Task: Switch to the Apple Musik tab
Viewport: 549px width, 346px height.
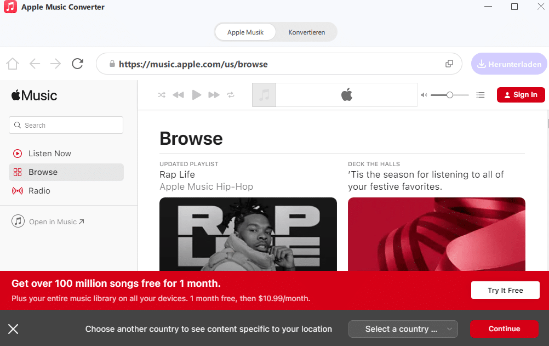Action: coord(245,32)
